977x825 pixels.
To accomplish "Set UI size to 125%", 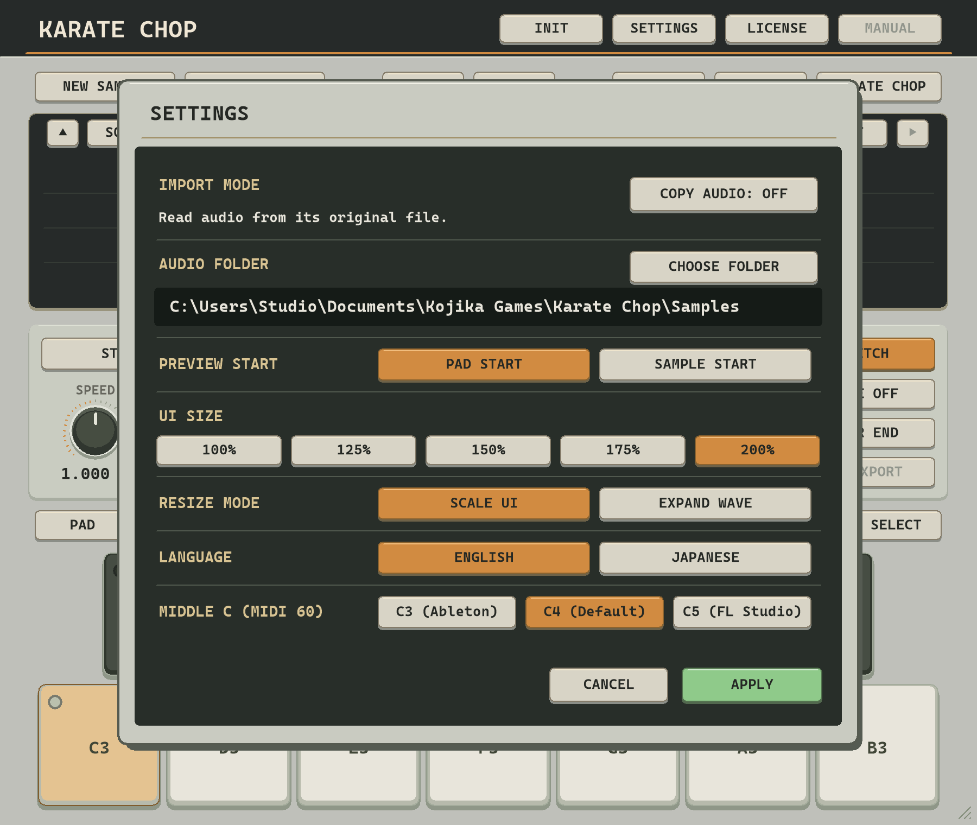I will pyautogui.click(x=353, y=450).
